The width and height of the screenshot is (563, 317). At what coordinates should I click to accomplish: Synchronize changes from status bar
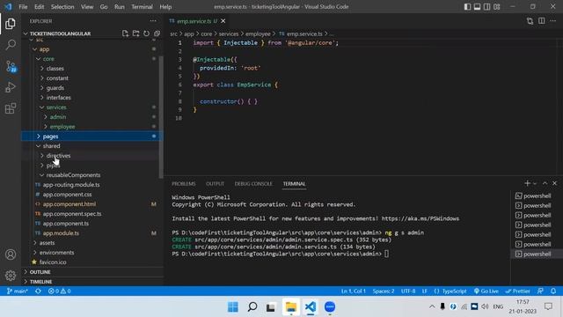[x=38, y=291]
